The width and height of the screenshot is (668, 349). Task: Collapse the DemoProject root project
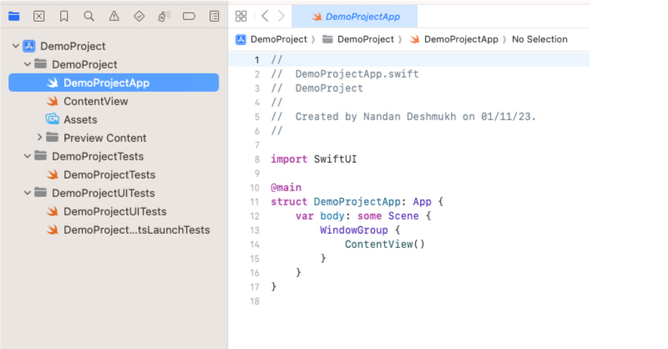[15, 46]
